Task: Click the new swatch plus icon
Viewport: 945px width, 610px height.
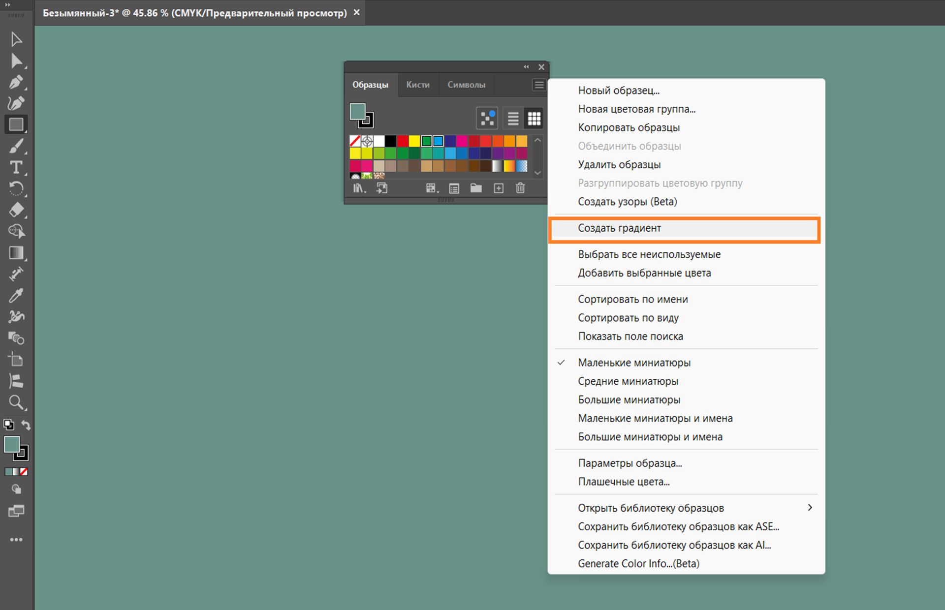Action: (498, 188)
